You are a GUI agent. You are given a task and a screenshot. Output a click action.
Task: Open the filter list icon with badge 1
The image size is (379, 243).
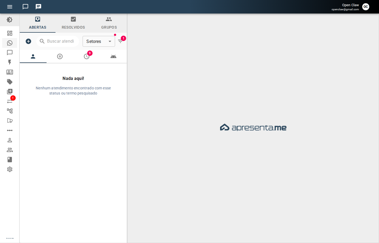tap(120, 41)
